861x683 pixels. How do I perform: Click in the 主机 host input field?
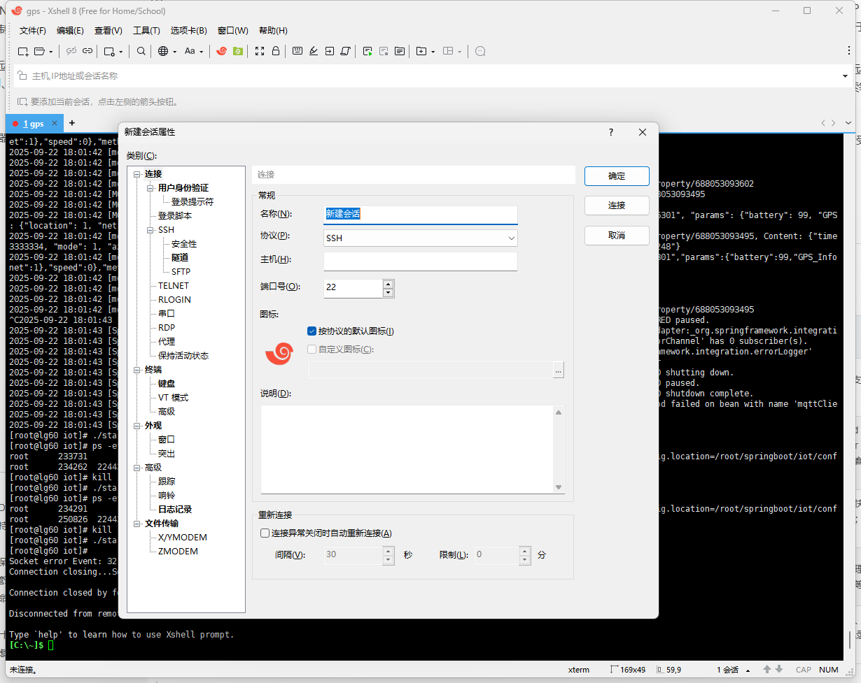(x=420, y=261)
